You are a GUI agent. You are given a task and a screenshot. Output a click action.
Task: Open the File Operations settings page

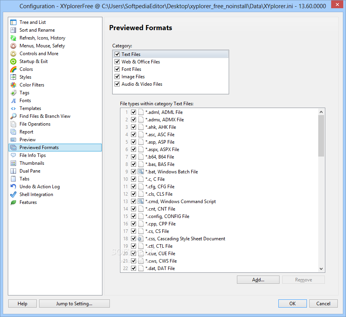coord(55,124)
